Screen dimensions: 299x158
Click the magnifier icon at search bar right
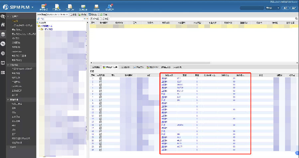coord(296,19)
